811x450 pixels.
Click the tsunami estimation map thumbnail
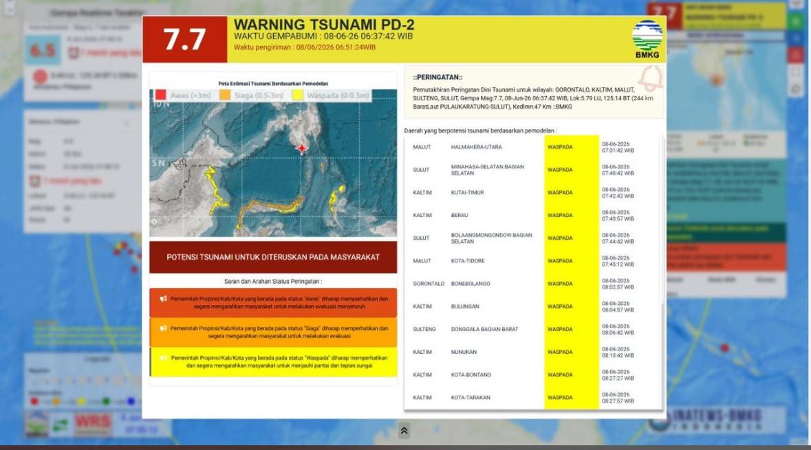[x=273, y=163]
